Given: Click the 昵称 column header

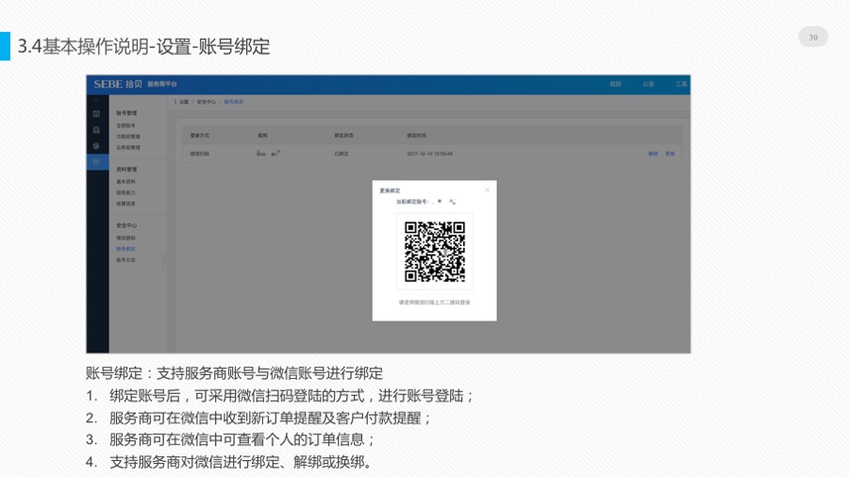Looking at the screenshot, I should [262, 136].
